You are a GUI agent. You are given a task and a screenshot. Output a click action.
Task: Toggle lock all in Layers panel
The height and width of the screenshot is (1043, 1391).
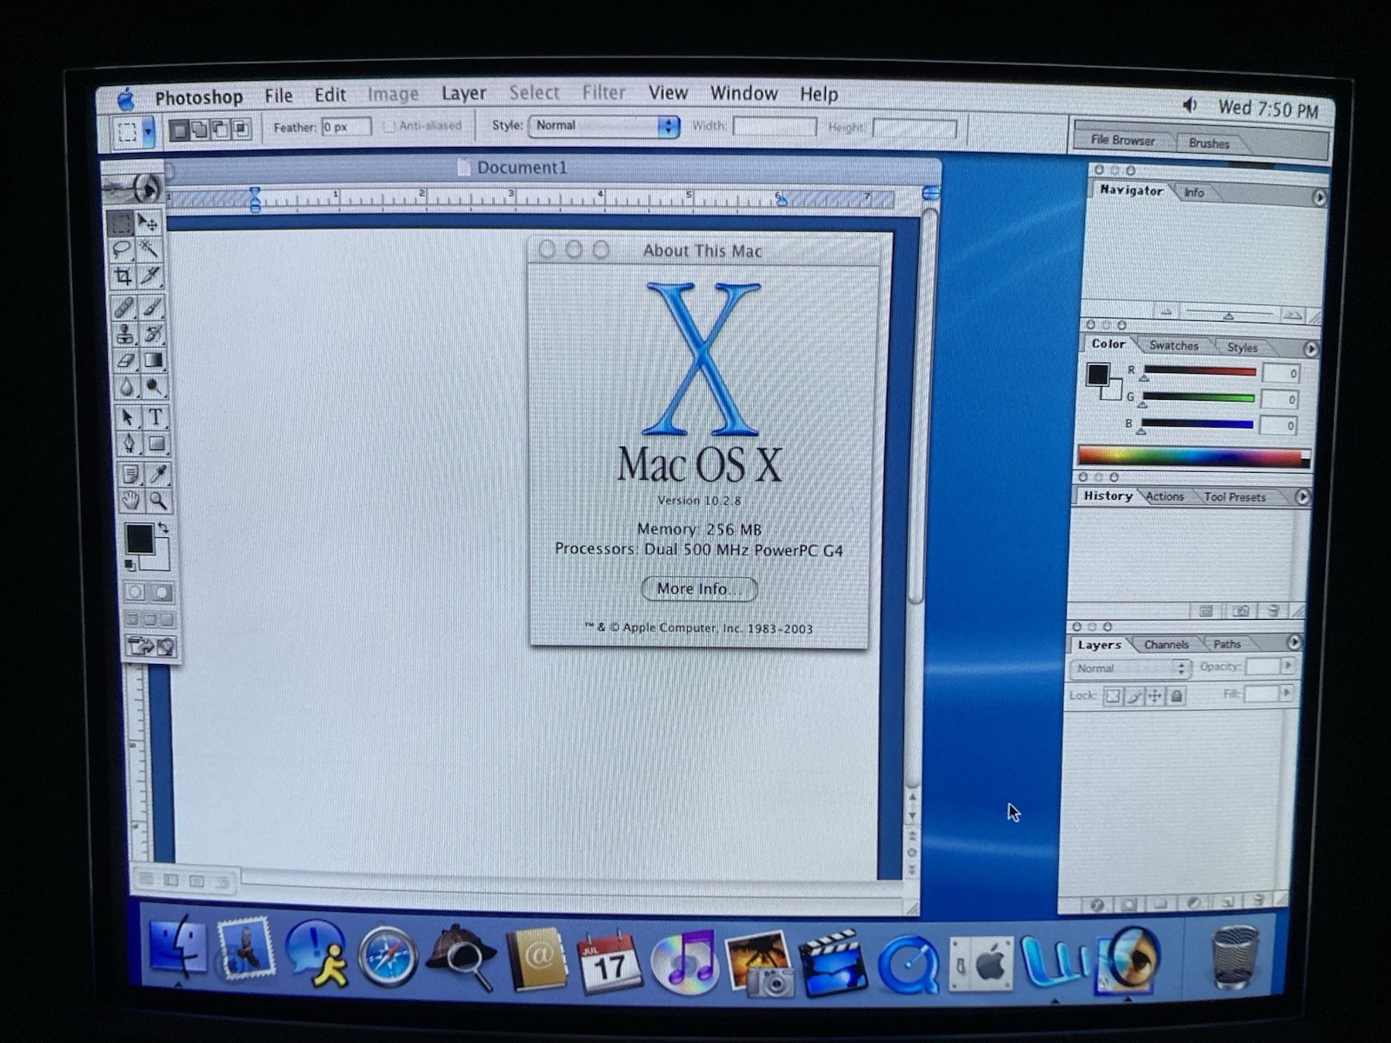(1175, 696)
